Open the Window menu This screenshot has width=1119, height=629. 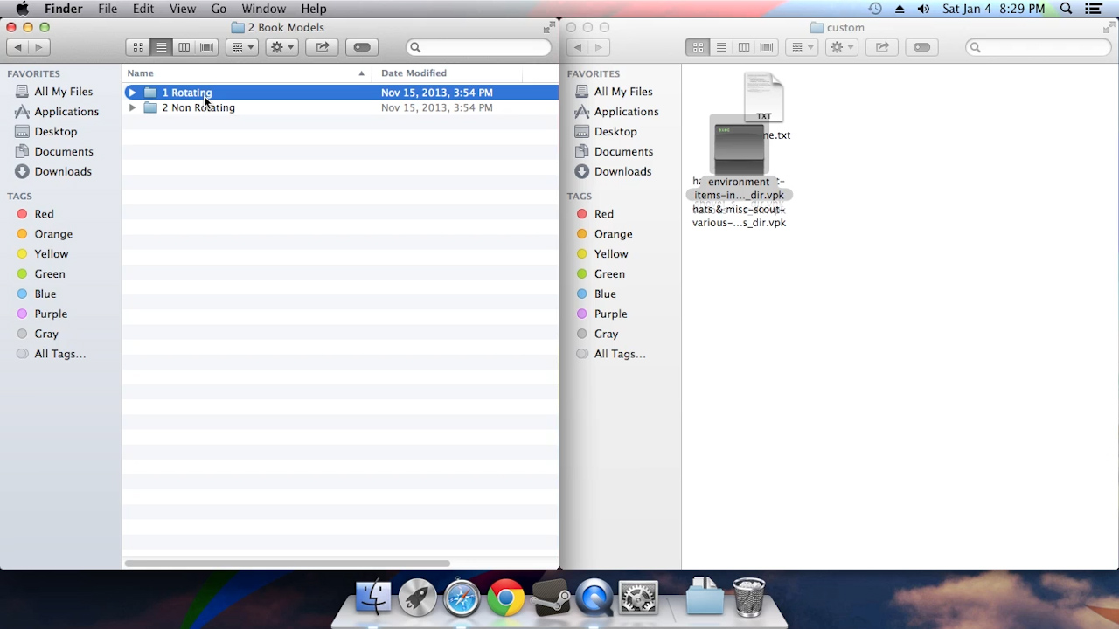(263, 9)
